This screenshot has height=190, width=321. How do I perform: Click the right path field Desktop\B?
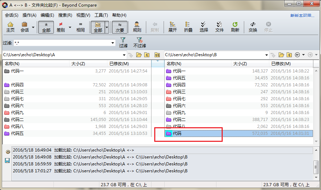point(214,55)
